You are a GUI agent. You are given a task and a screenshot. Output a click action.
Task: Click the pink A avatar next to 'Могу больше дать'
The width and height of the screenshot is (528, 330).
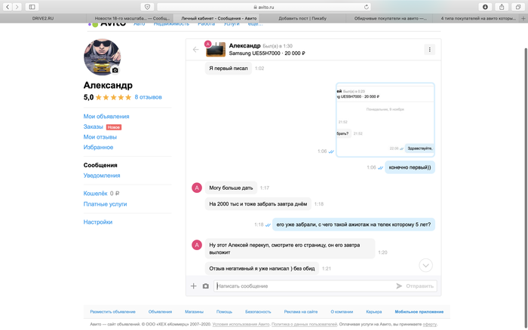197,188
